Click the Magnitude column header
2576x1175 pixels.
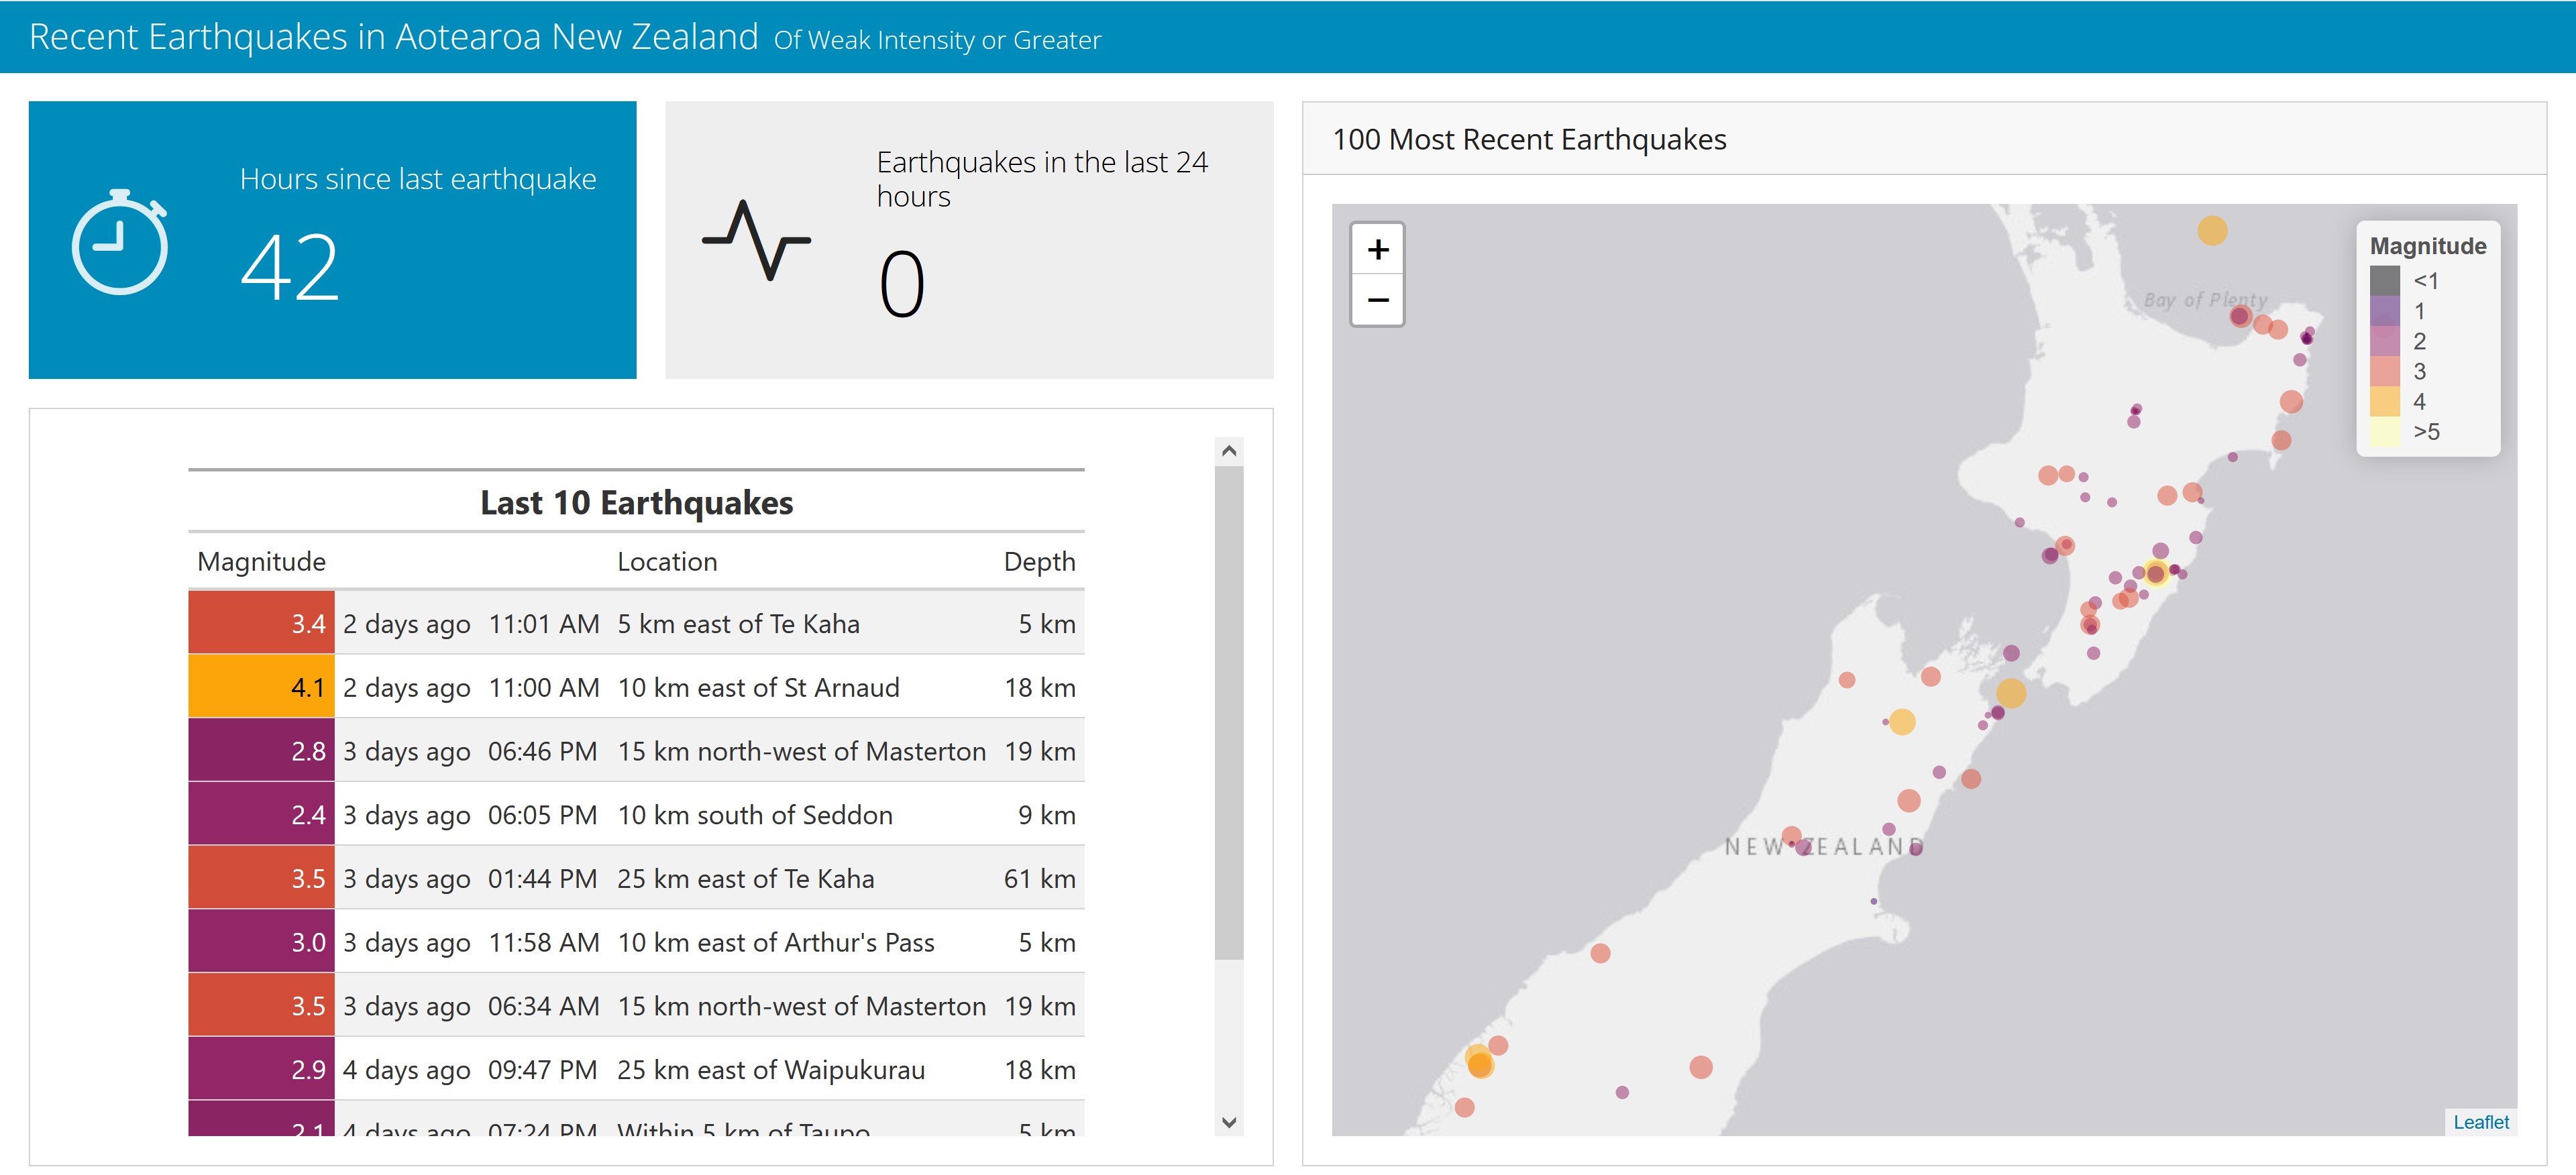(x=261, y=561)
